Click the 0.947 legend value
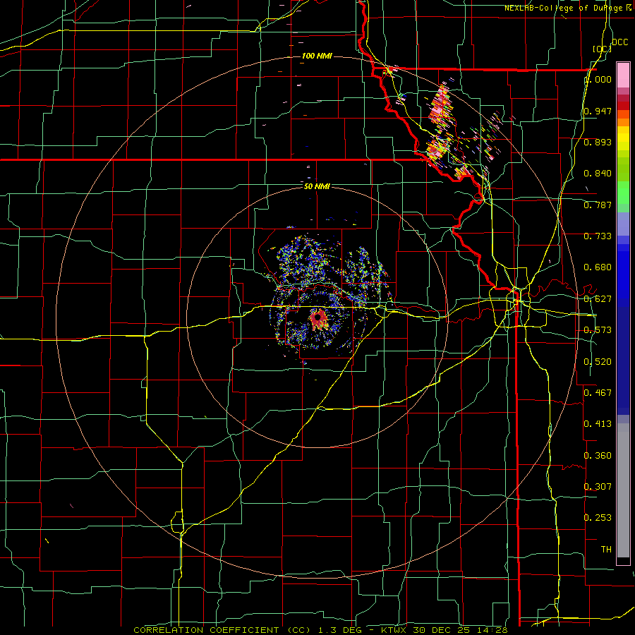Screen dimensions: 635x635 [x=598, y=111]
